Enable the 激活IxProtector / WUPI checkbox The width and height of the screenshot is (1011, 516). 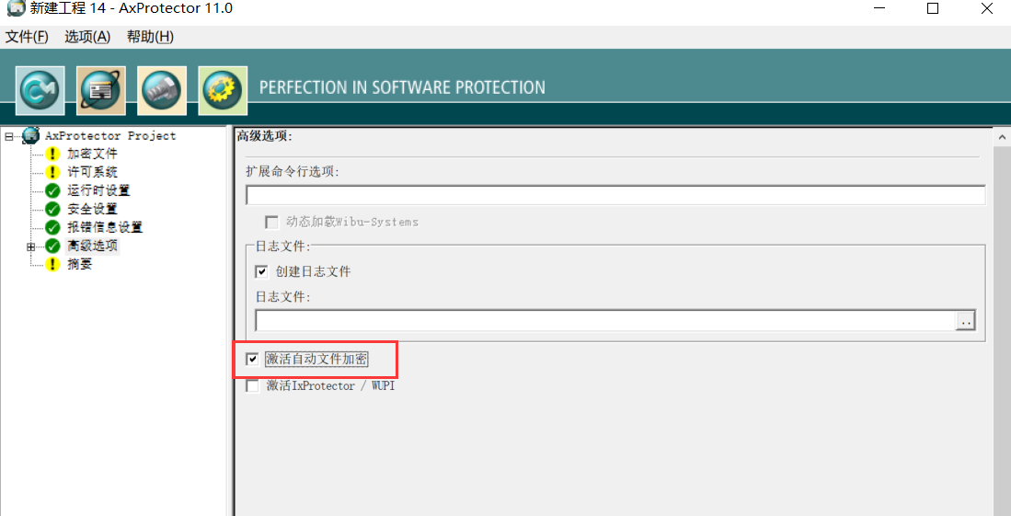pos(253,386)
